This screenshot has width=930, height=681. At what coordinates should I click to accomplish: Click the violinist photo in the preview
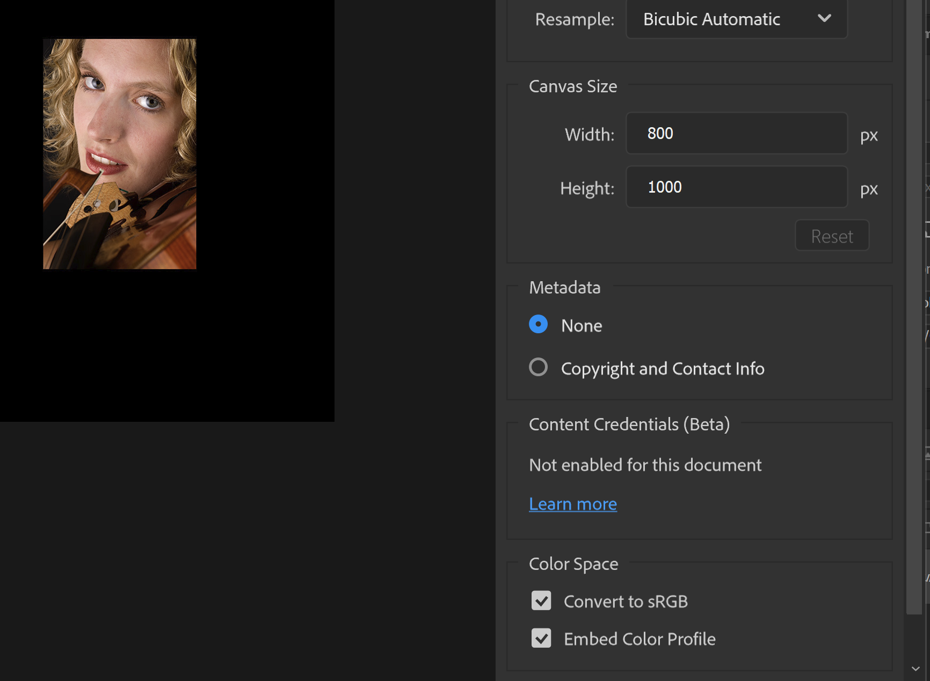tap(119, 153)
